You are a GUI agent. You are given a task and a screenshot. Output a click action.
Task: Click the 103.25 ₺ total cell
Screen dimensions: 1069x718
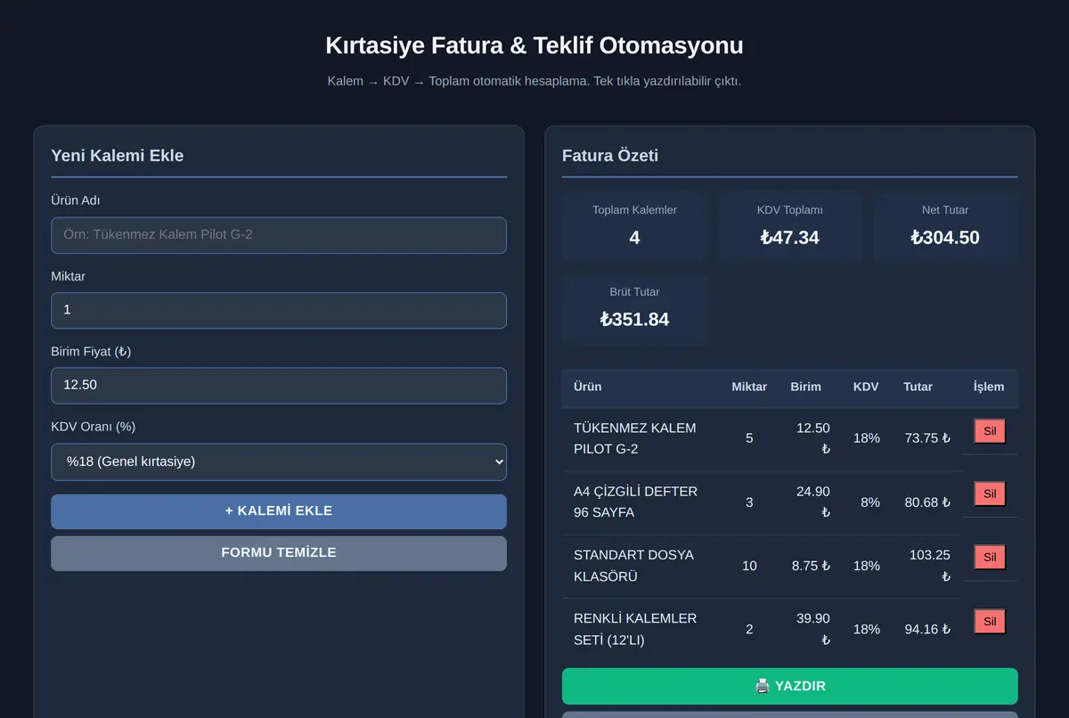coord(927,566)
